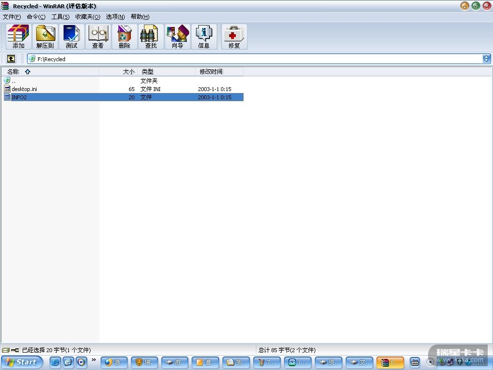Select the INFO2 file name
Image resolution: width=493 pixels, height=370 pixels.
click(19, 97)
